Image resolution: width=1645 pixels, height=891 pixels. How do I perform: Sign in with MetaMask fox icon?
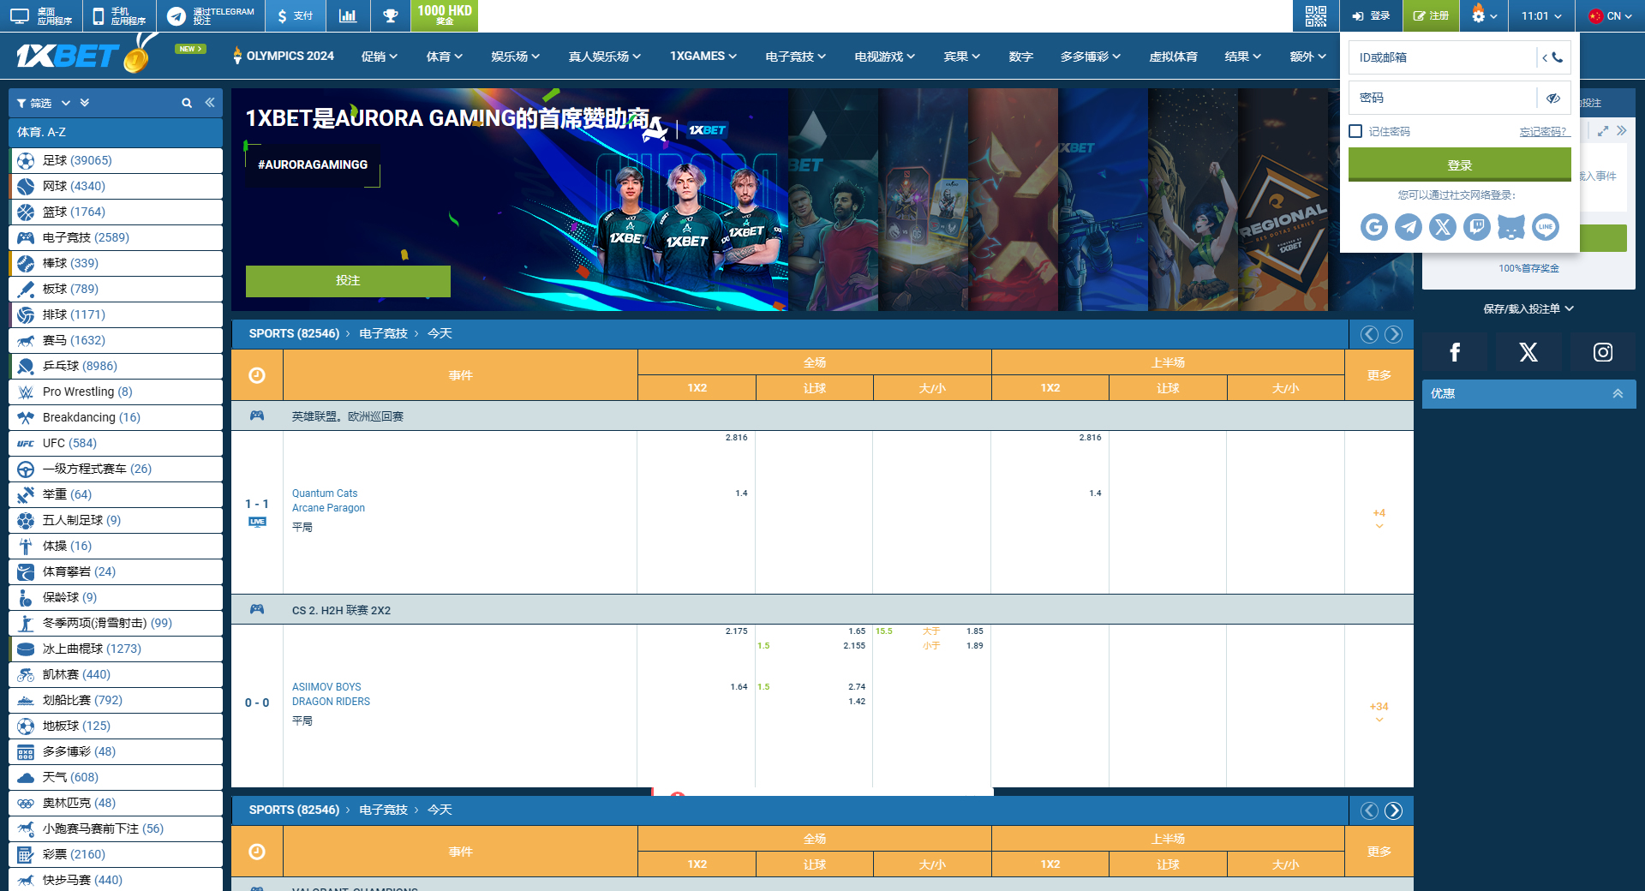[x=1511, y=227]
